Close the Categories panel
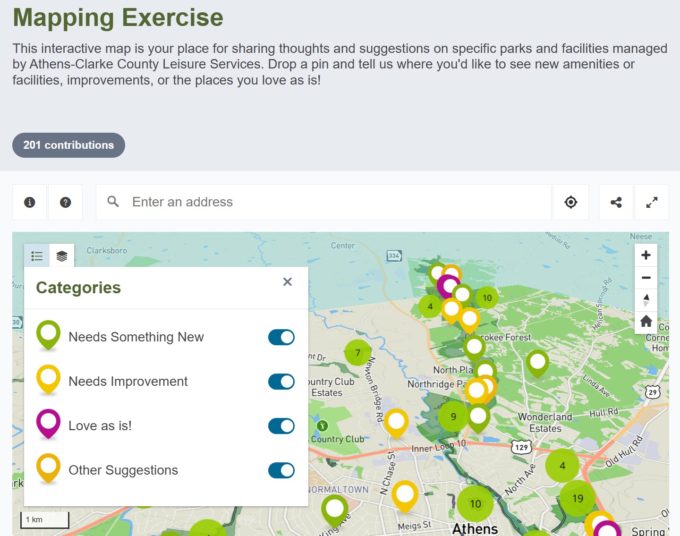The width and height of the screenshot is (680, 536). coord(287,282)
